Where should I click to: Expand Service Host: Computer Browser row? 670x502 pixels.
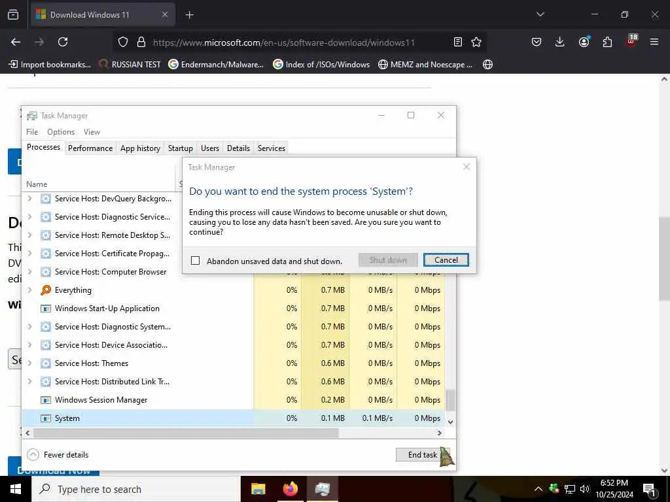coord(29,272)
